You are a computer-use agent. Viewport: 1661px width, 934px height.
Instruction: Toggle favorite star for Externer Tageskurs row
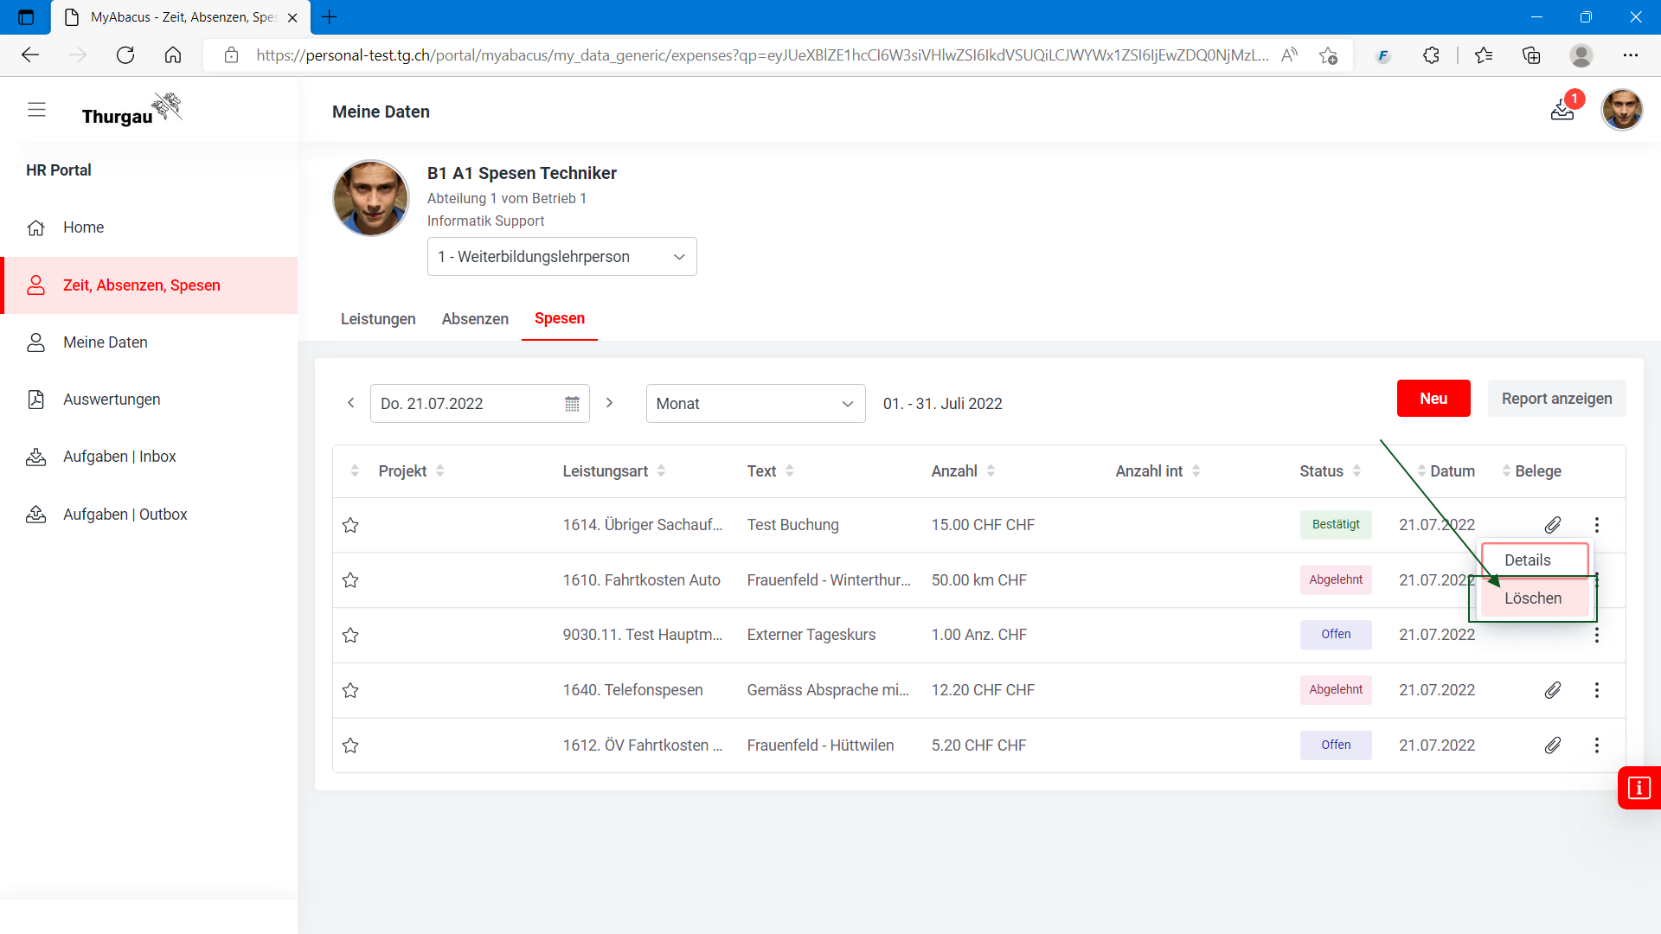(350, 636)
